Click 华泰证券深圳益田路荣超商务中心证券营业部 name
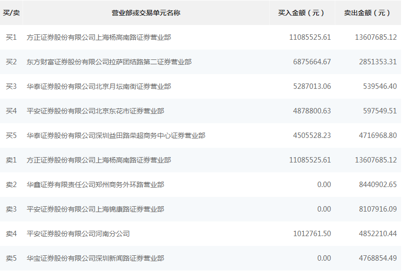The height and width of the screenshot is (271, 402). (x=116, y=135)
